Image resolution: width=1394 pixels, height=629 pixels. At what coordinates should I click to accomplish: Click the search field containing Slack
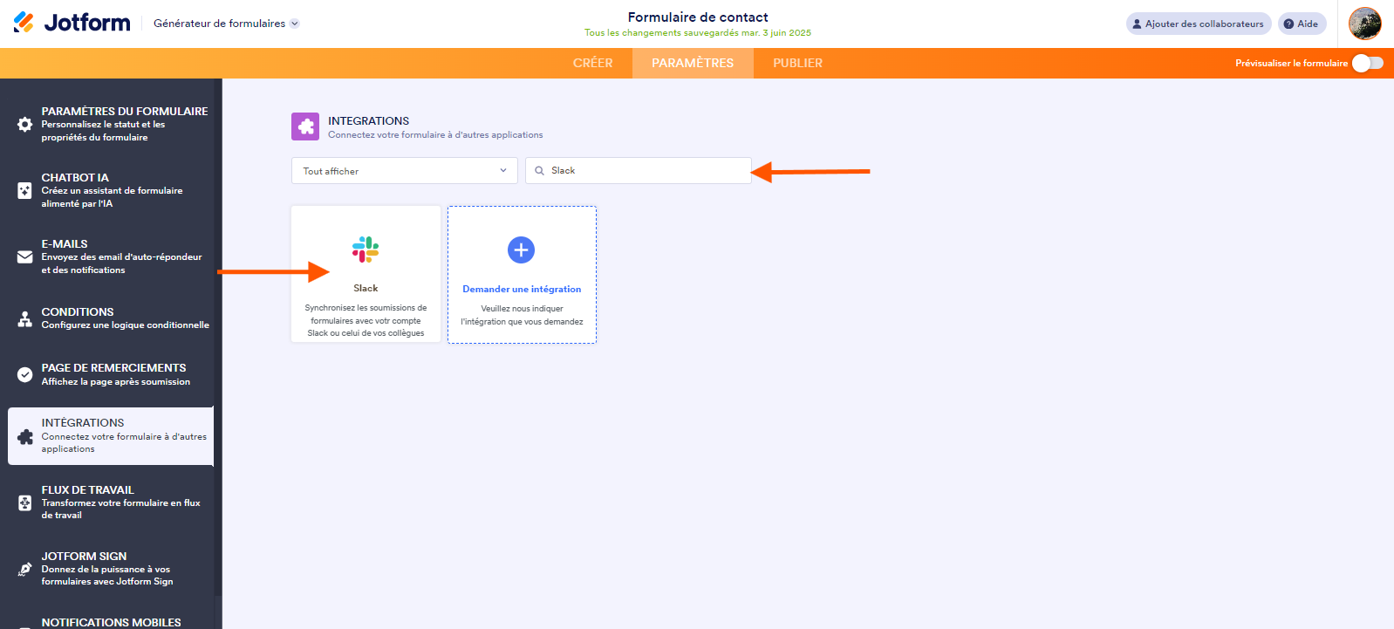639,171
